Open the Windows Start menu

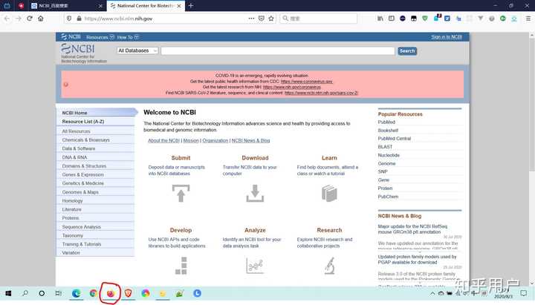click(x=8, y=293)
